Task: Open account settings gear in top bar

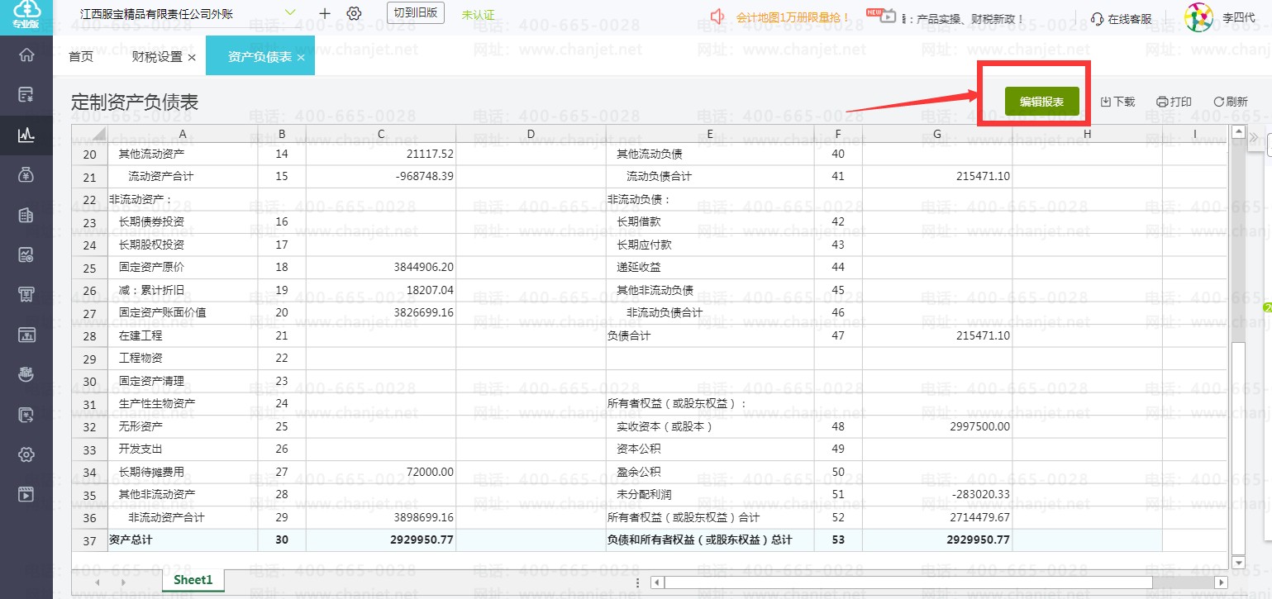Action: [x=355, y=14]
